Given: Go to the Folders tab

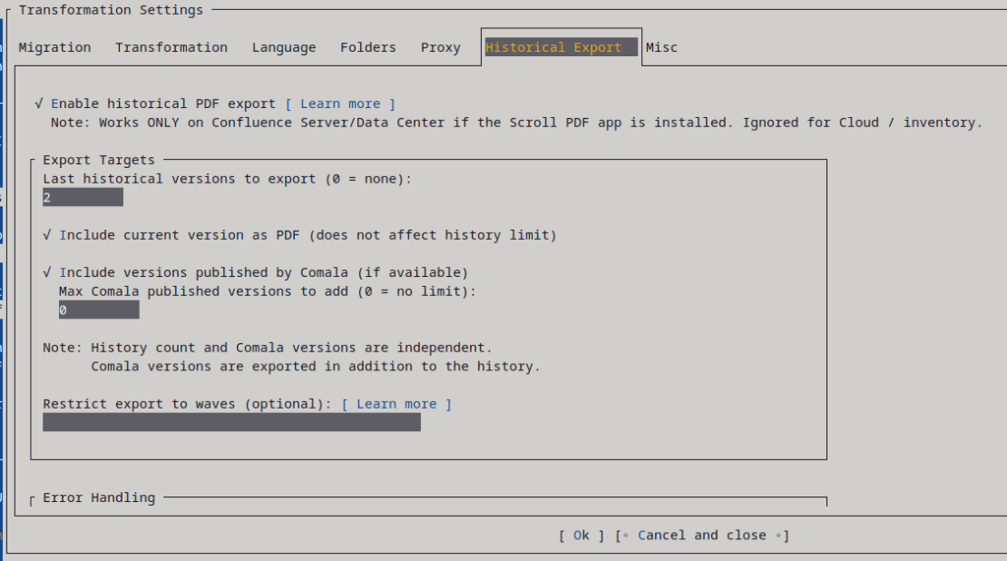Looking at the screenshot, I should tap(368, 47).
